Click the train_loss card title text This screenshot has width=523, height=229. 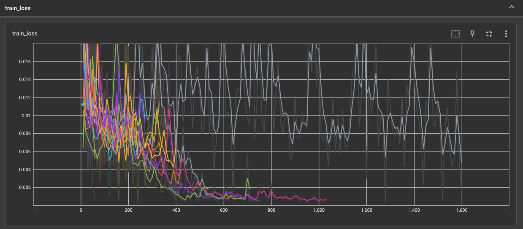click(24, 33)
